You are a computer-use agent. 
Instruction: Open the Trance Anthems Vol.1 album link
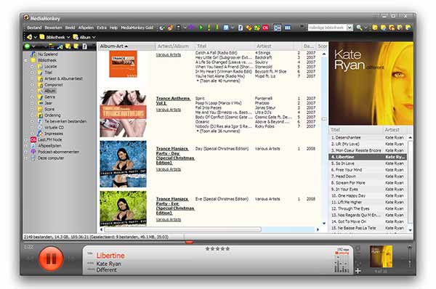[x=173, y=101]
